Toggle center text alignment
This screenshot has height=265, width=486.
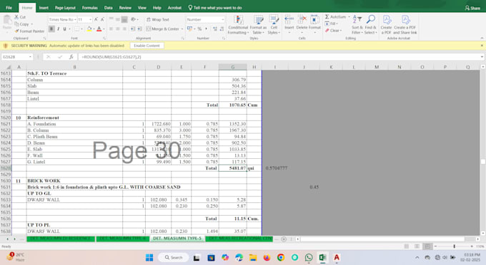click(x=118, y=29)
